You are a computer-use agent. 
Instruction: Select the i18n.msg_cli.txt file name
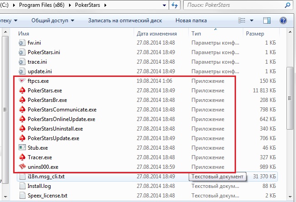(x=46, y=177)
